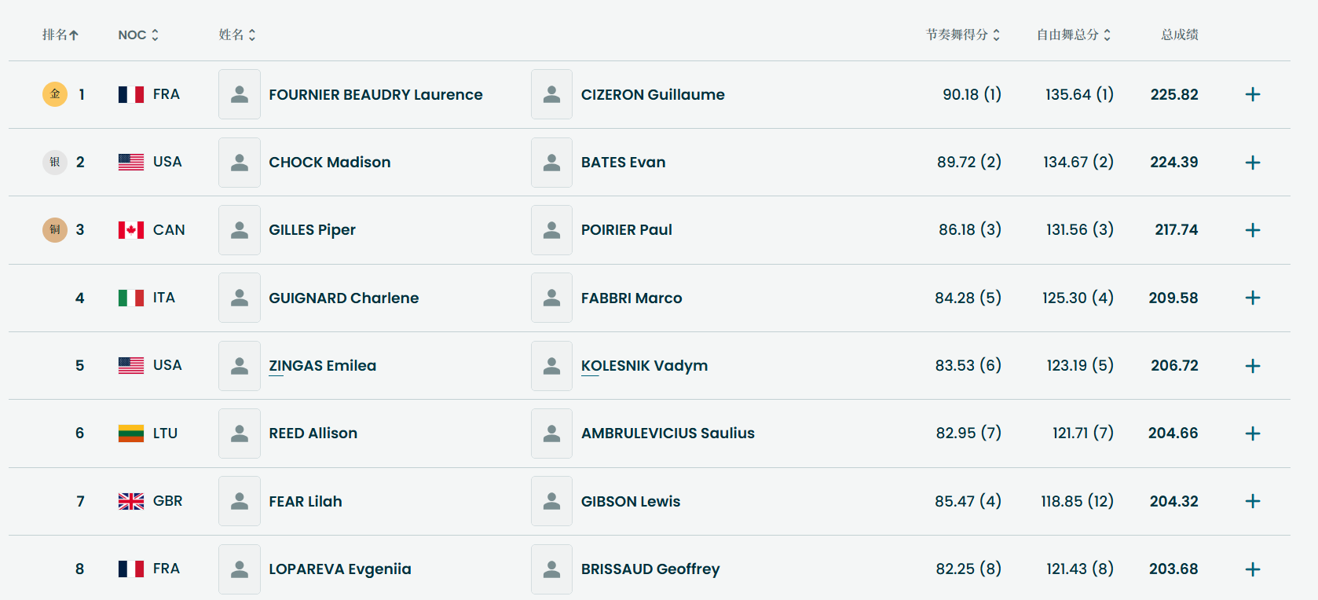Expand details for the France gold medal row
The width and height of the screenshot is (1318, 600).
pos(1252,94)
